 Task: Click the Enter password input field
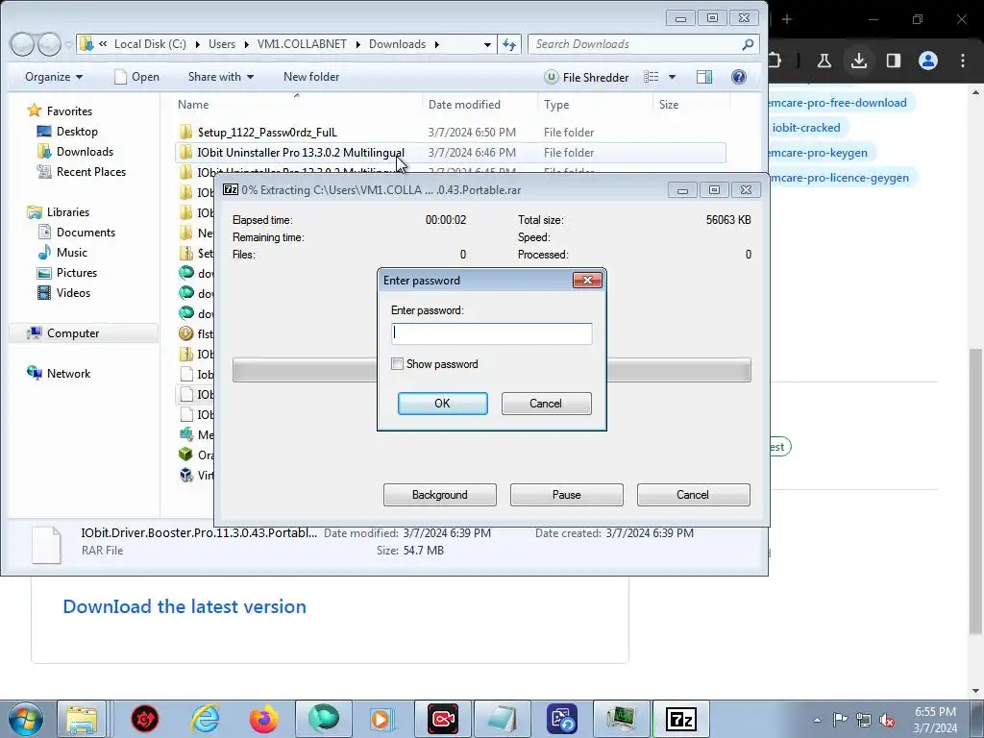point(491,333)
